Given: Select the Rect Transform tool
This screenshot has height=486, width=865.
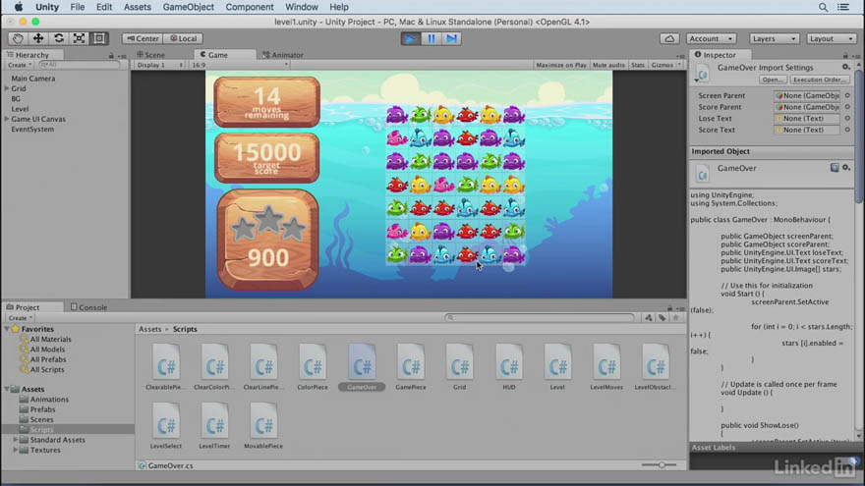Looking at the screenshot, I should pos(99,38).
